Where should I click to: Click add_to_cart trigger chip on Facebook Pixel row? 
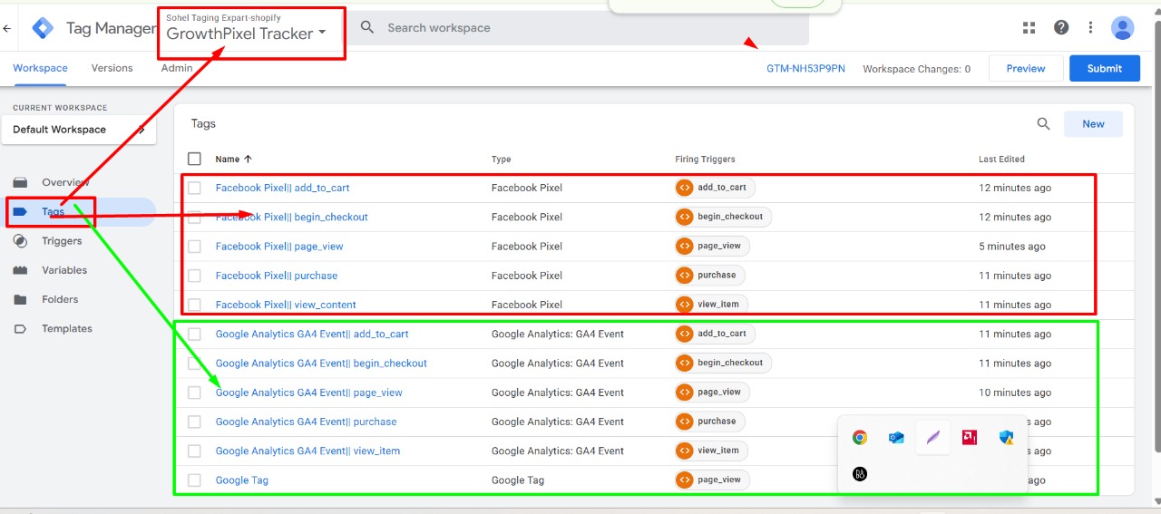(x=716, y=188)
